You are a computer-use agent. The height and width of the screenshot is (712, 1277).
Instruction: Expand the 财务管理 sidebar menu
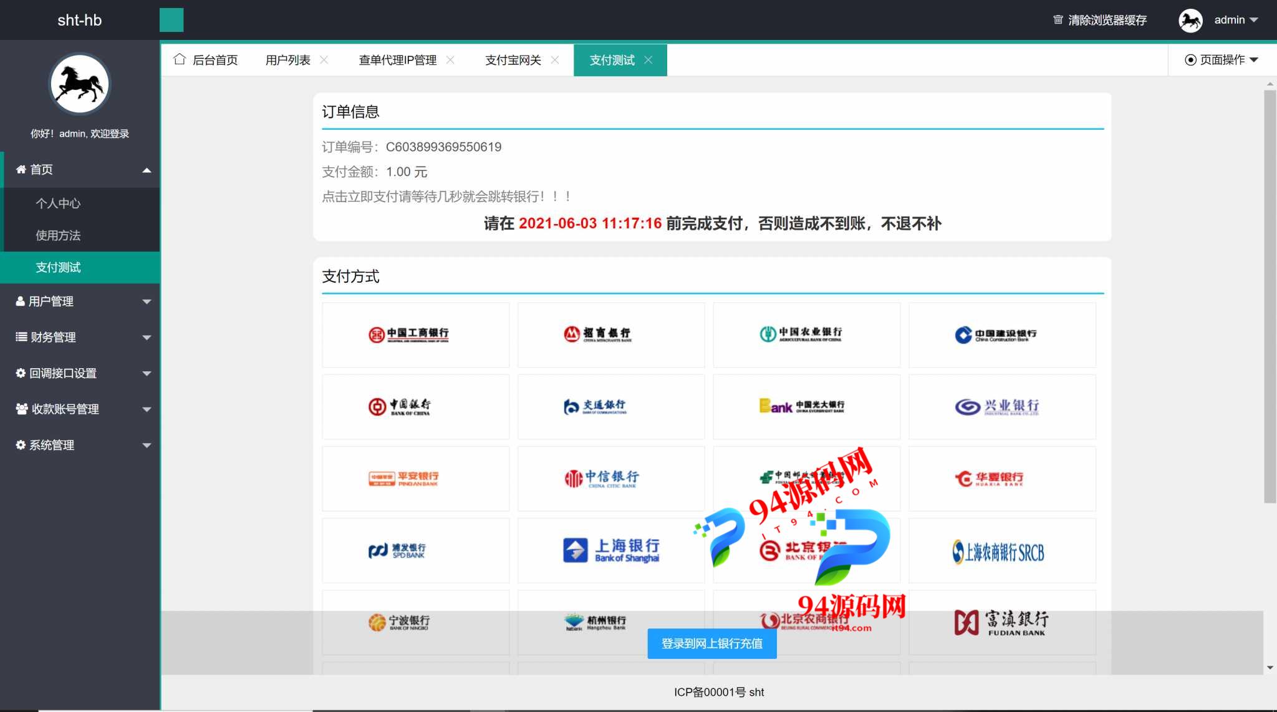[80, 338]
